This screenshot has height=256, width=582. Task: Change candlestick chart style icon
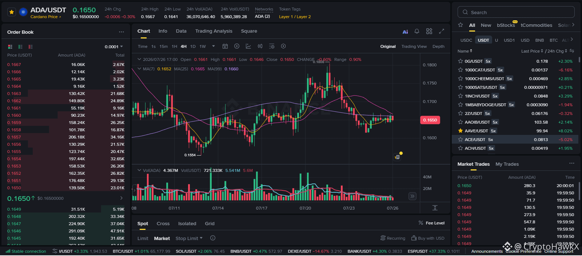260,46
